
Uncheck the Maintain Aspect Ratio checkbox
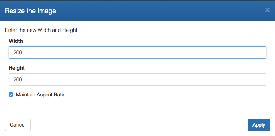click(11, 95)
